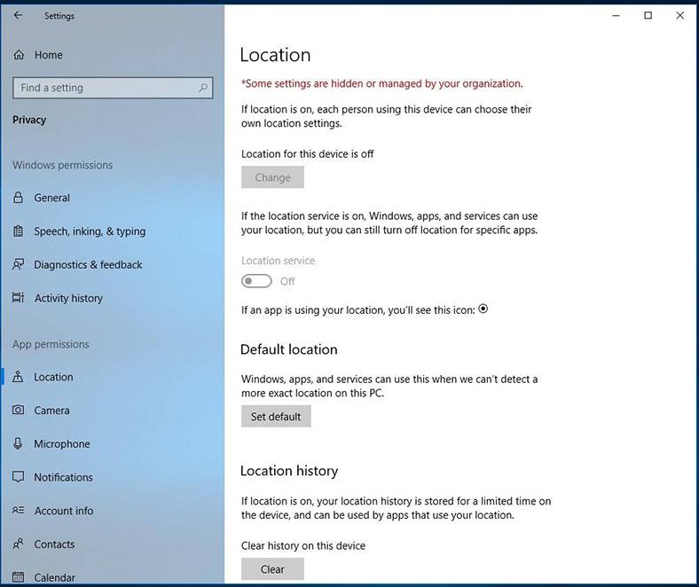The height and width of the screenshot is (587, 699).
Task: Click 'Clear history on this device' label
Action: [303, 545]
